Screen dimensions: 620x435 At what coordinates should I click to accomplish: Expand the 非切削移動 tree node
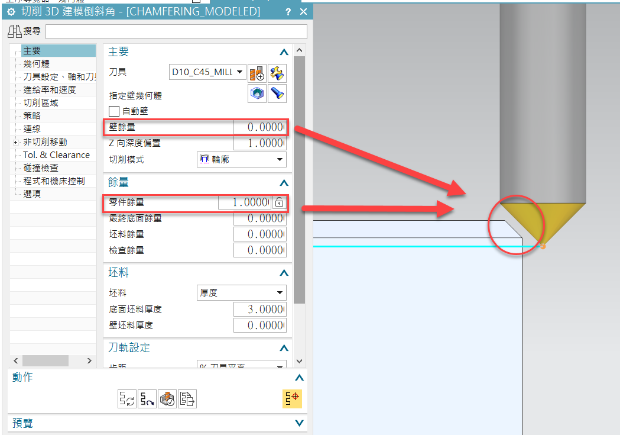(x=16, y=142)
